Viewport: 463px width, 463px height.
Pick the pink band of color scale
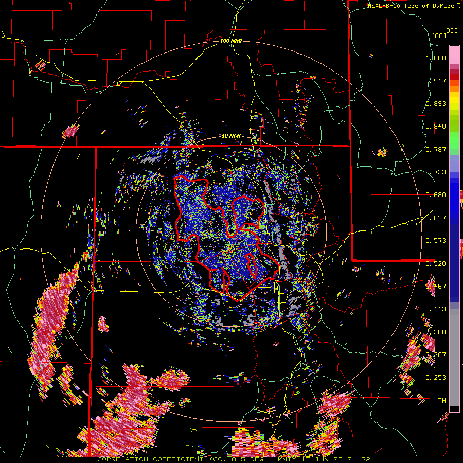[454, 55]
